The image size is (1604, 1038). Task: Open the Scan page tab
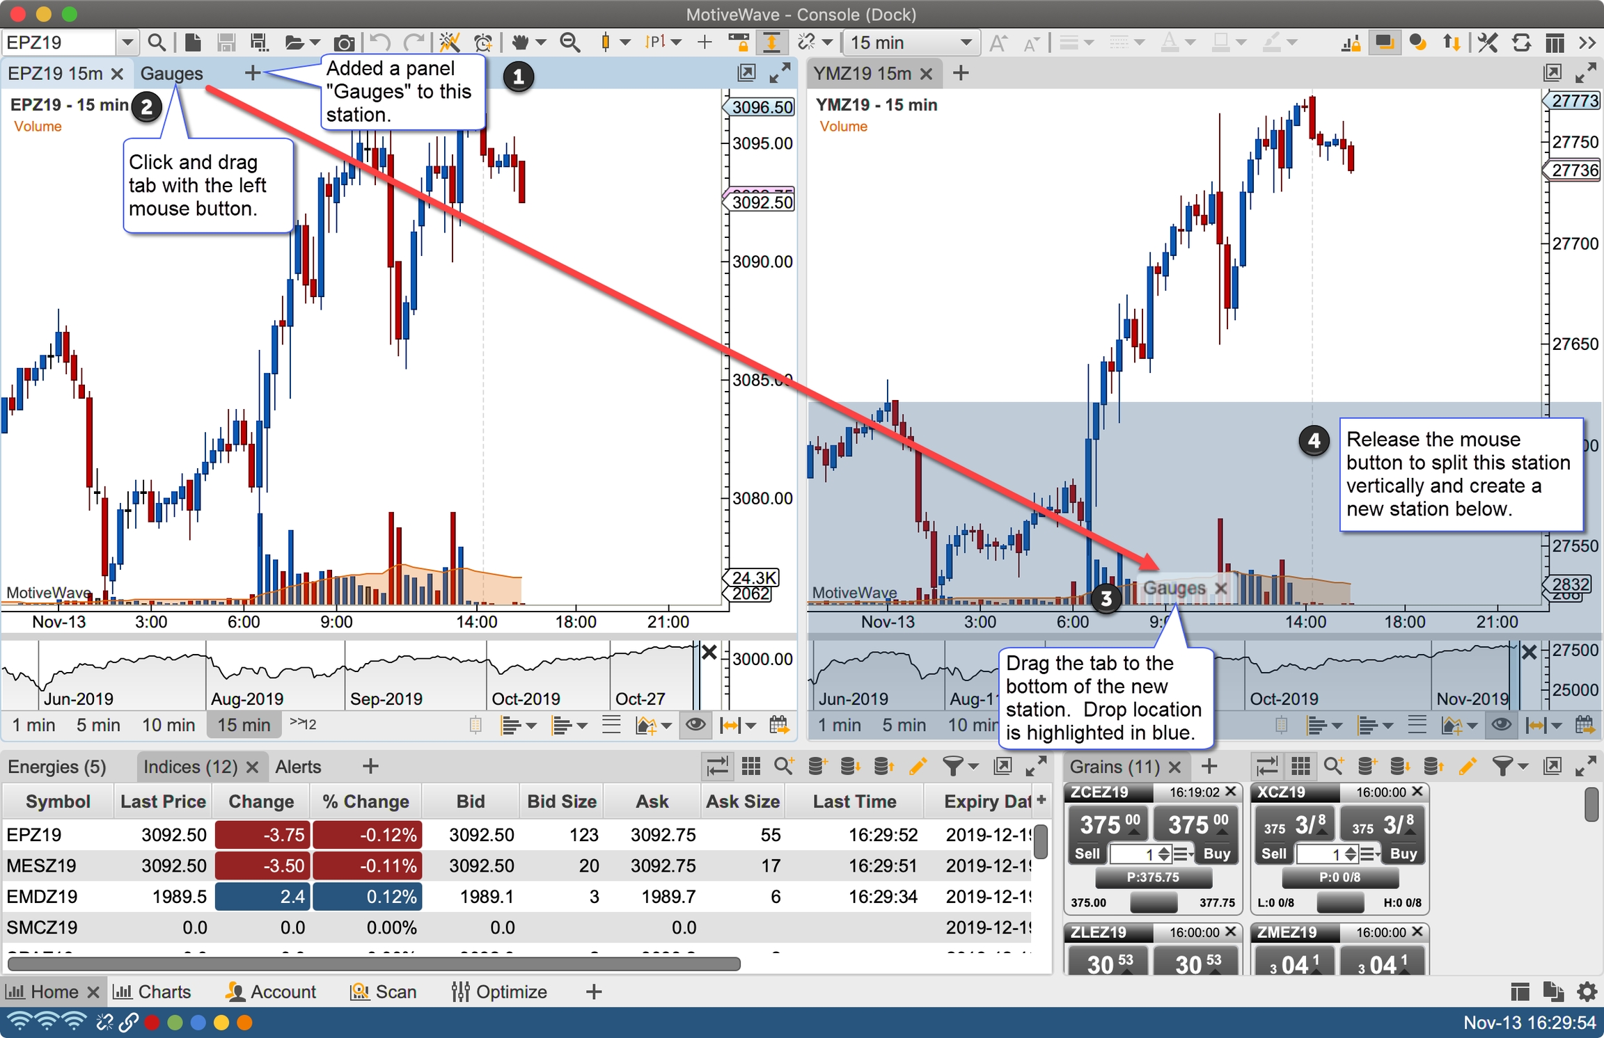(384, 991)
